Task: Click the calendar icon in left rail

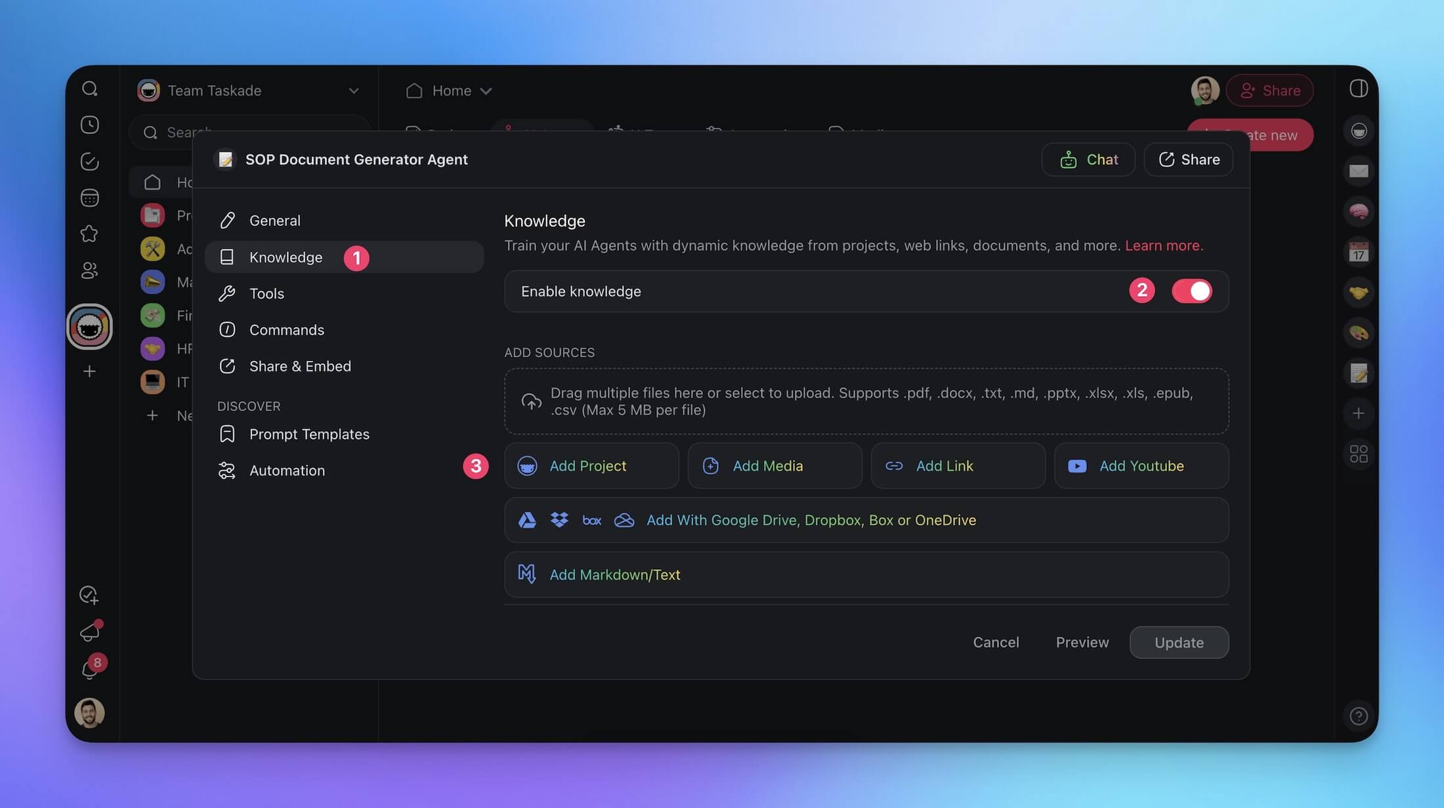Action: pyautogui.click(x=90, y=198)
